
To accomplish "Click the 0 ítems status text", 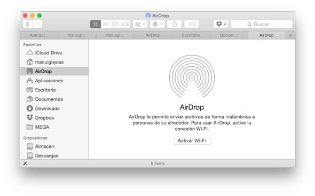I will pos(157,163).
